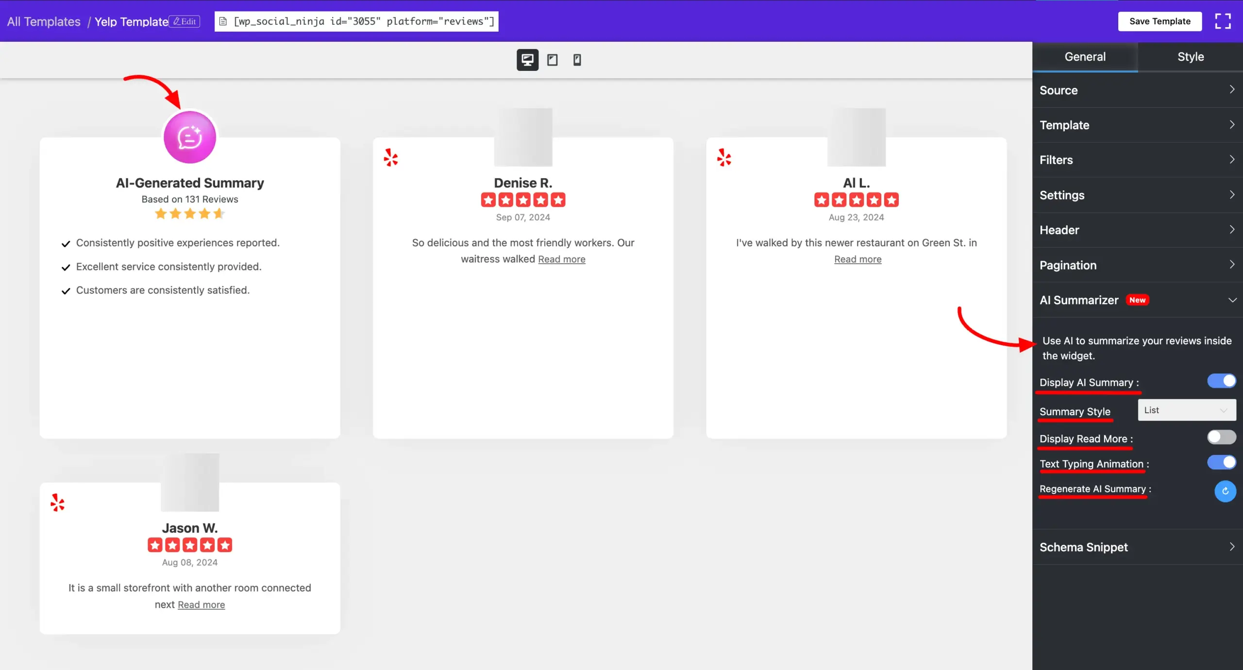
Task: Disable the Display AI Summary toggle
Action: [x=1222, y=381]
